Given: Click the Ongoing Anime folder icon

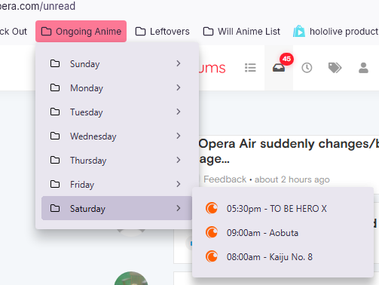Looking at the screenshot, I should [46, 32].
